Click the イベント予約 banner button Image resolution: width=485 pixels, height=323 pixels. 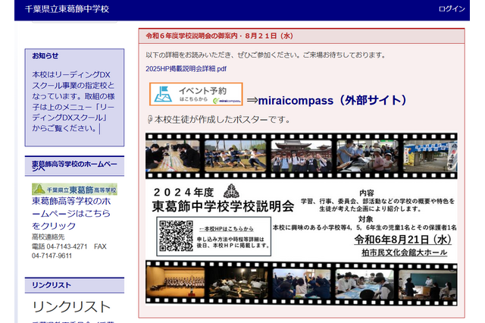point(196,94)
